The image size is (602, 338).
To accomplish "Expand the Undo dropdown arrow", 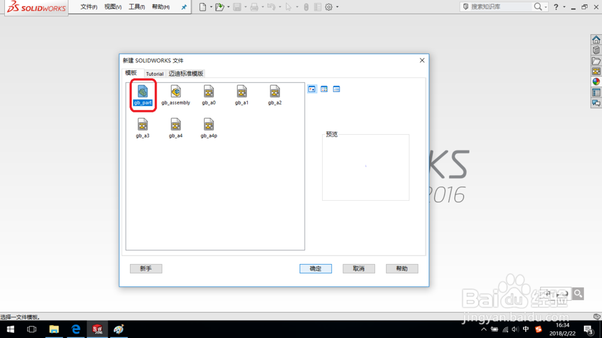I will tap(280, 7).
